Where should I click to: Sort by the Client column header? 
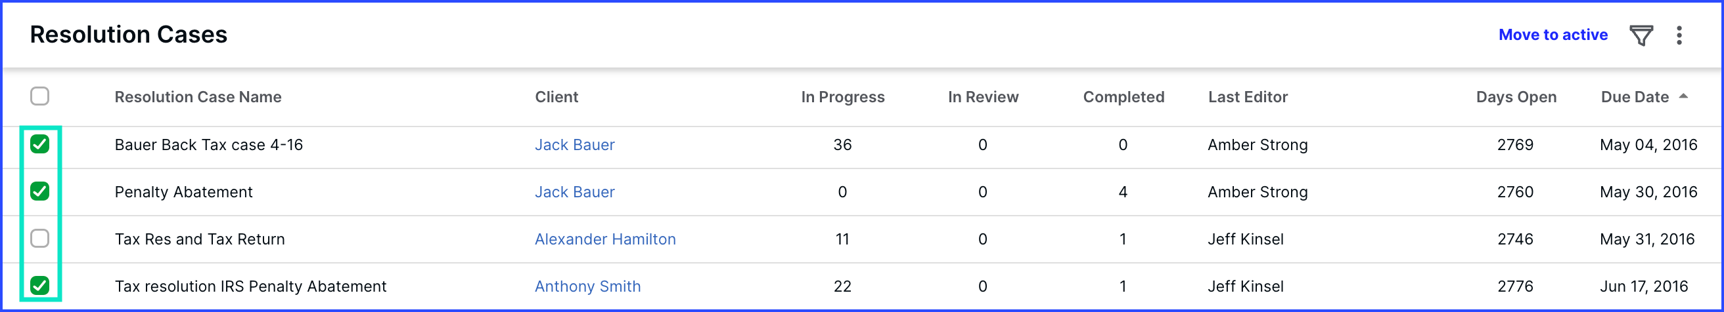tap(556, 97)
